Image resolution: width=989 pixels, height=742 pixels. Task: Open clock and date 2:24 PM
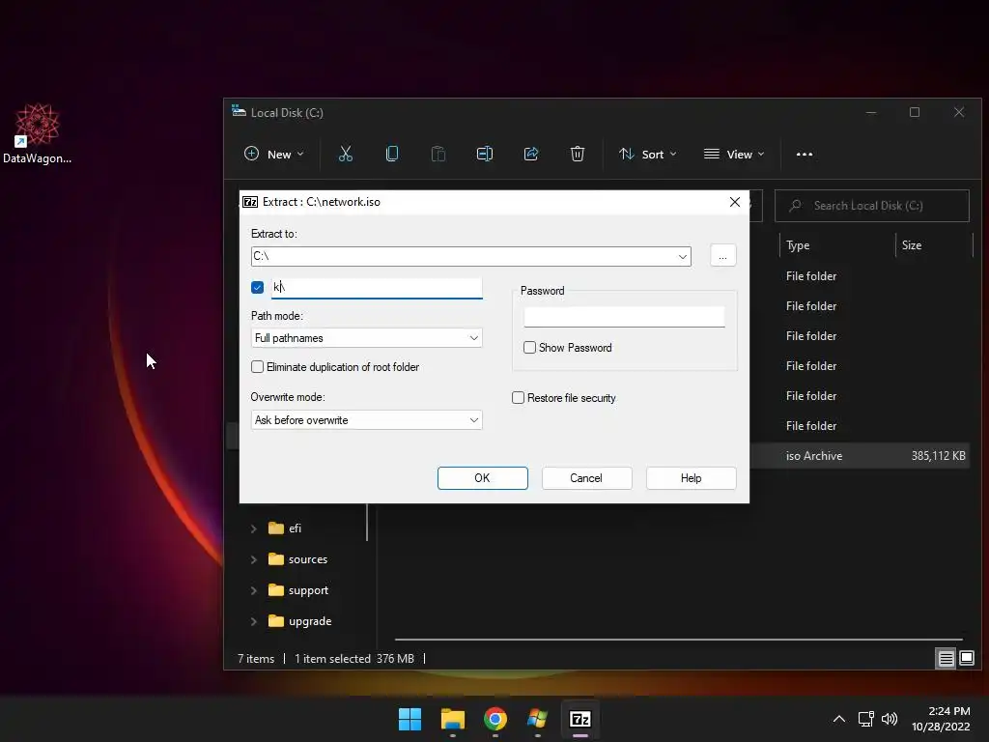(941, 719)
